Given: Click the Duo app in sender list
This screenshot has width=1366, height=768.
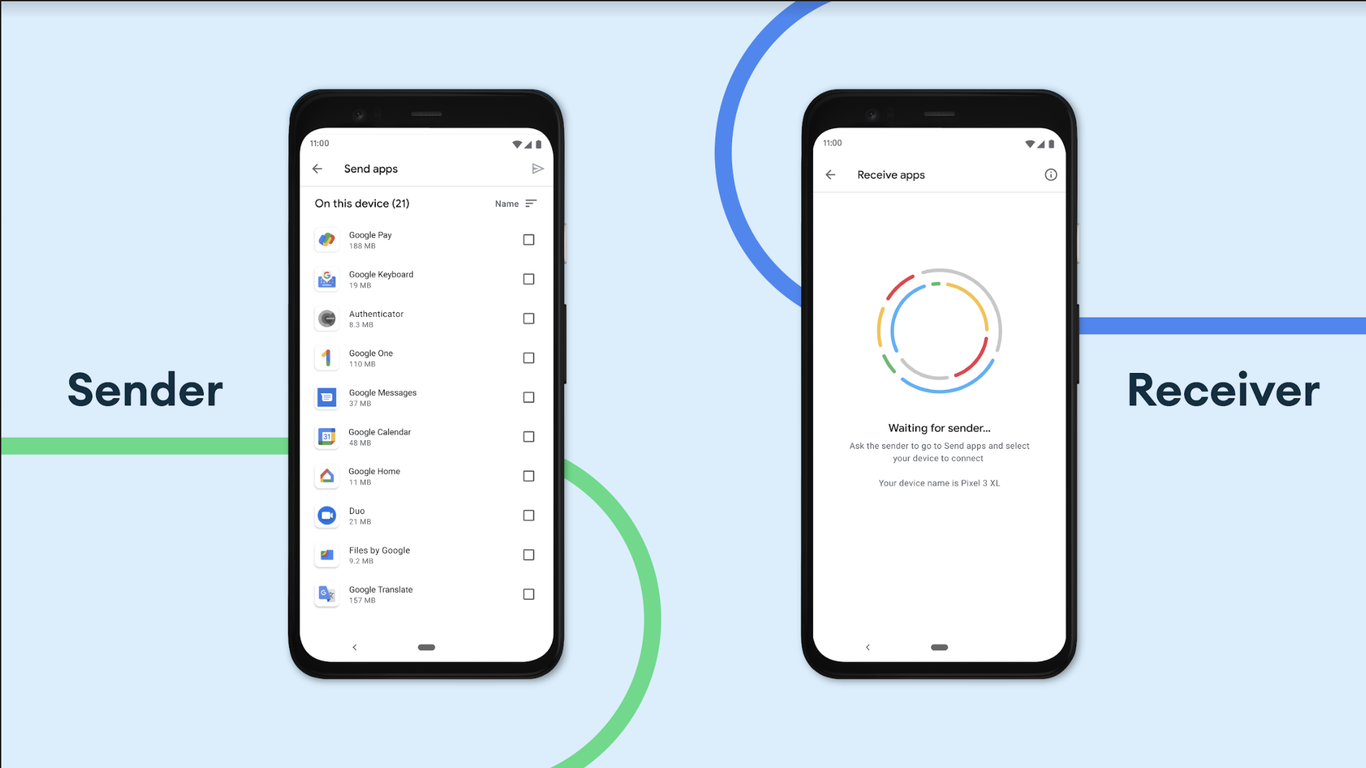Looking at the screenshot, I should (x=426, y=515).
